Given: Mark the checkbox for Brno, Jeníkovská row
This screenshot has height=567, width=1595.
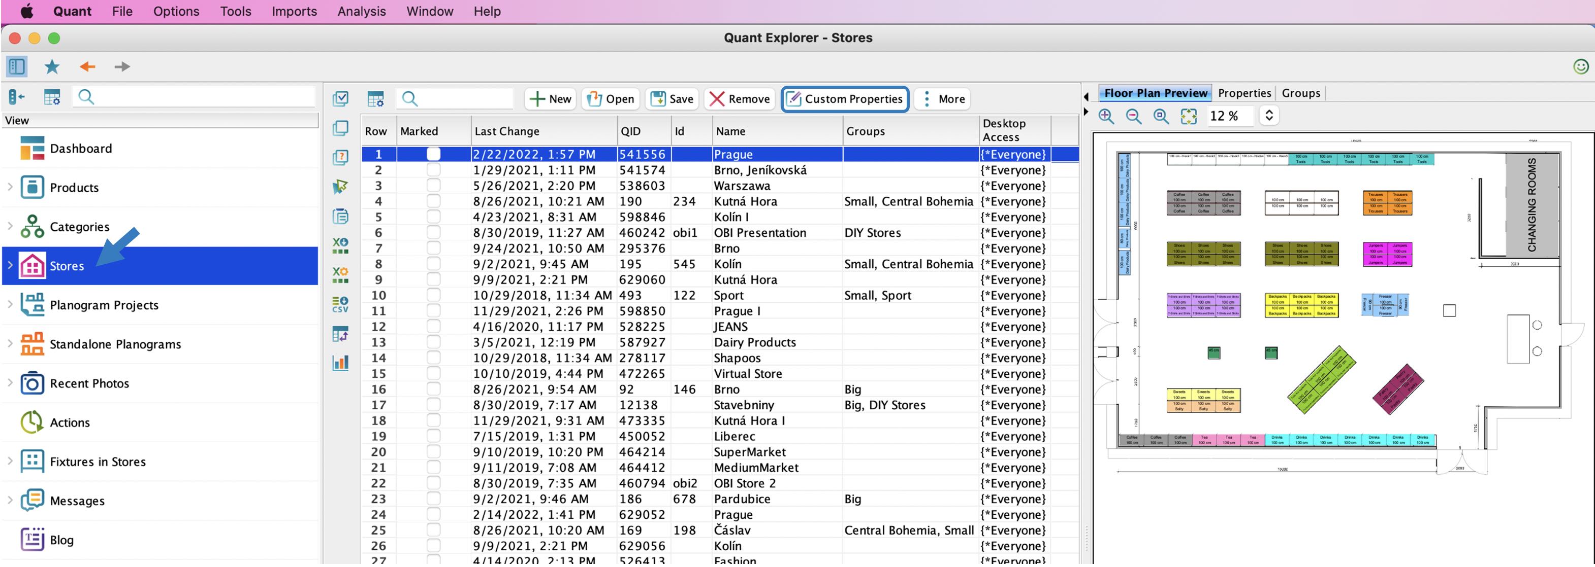Looking at the screenshot, I should (433, 169).
